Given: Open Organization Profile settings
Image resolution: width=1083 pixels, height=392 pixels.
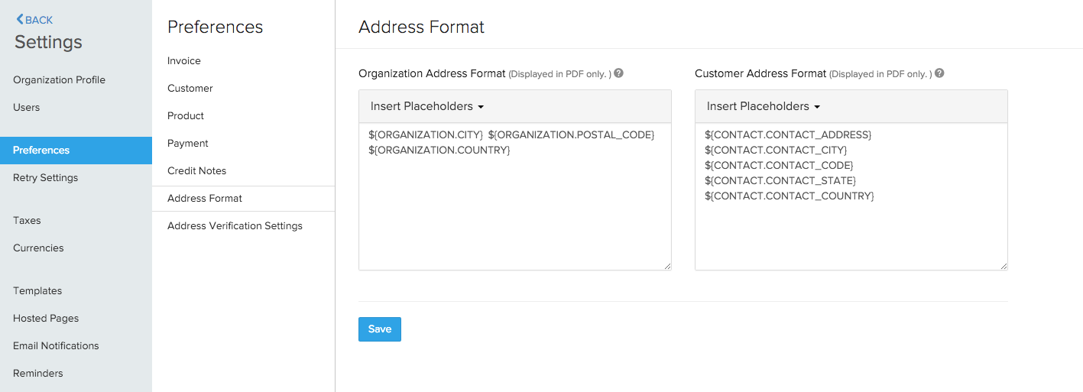Looking at the screenshot, I should [59, 80].
